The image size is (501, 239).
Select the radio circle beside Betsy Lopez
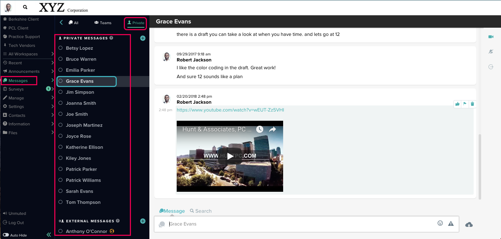point(60,48)
